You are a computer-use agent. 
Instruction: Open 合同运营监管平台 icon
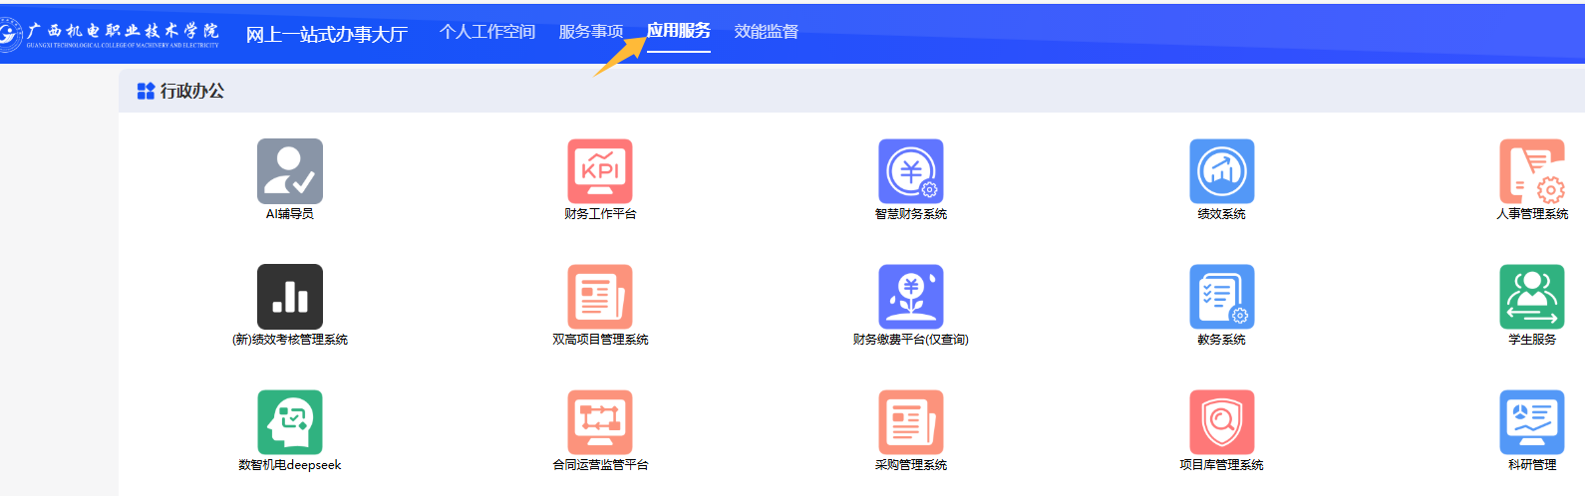pyautogui.click(x=600, y=422)
